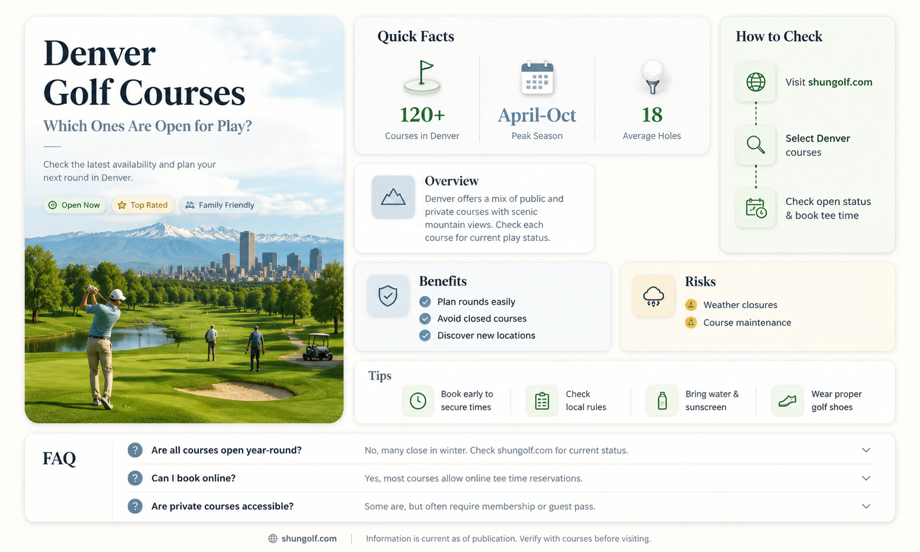Click the 'Weather closures' risk text
The width and height of the screenshot is (920, 552).
(x=740, y=305)
